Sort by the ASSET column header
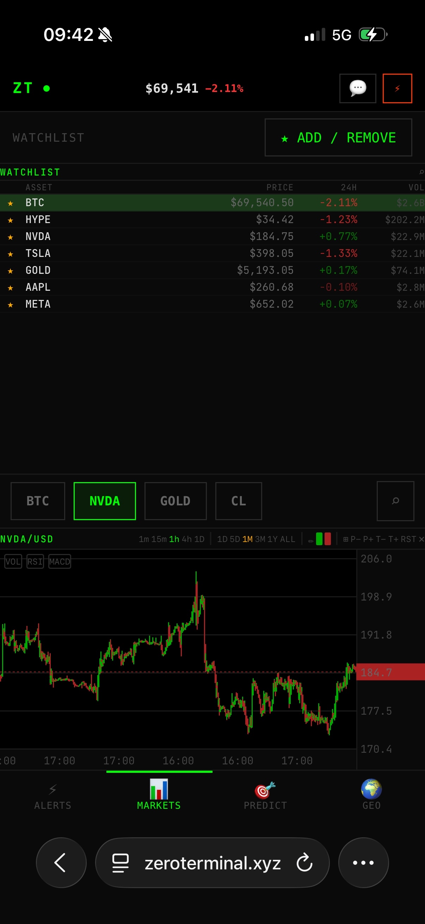Screen dimensions: 425x924 point(39,187)
